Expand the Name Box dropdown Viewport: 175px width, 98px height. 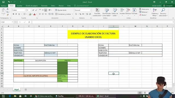pyautogui.click(x=12, y=22)
